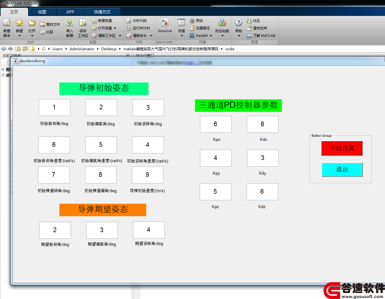Image resolution: width=385 pixels, height=299 pixels.
Task: Click 社区 (Community)
Action: click(x=253, y=21)
